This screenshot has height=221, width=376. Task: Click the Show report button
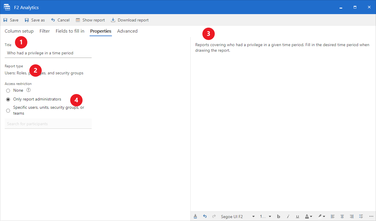pos(90,20)
